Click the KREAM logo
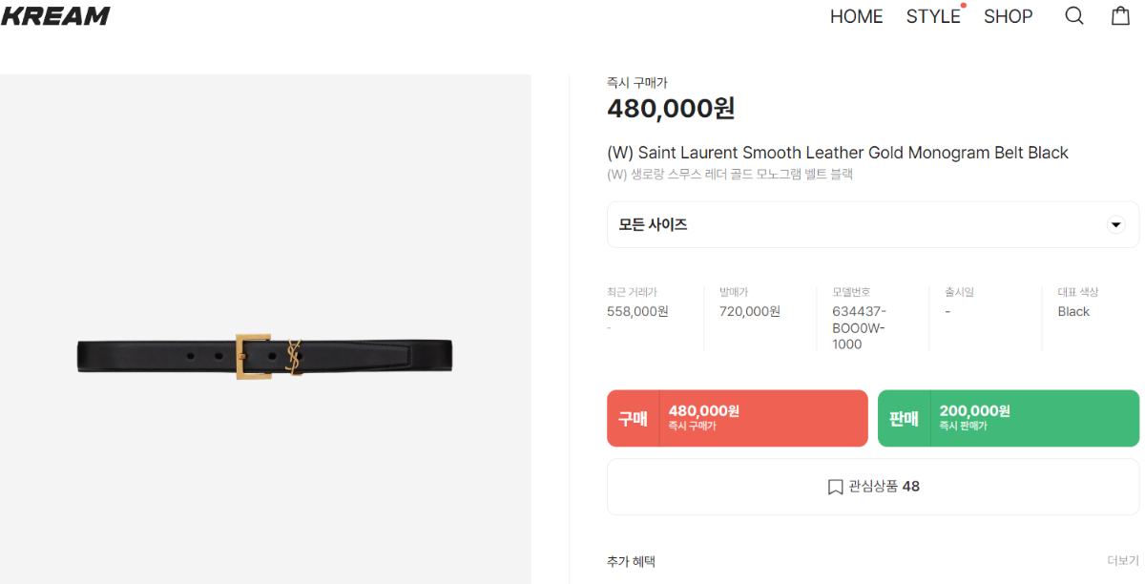The height and width of the screenshot is (584, 1145). coord(55,15)
